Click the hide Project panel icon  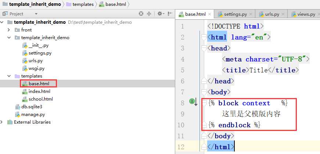click(170, 14)
